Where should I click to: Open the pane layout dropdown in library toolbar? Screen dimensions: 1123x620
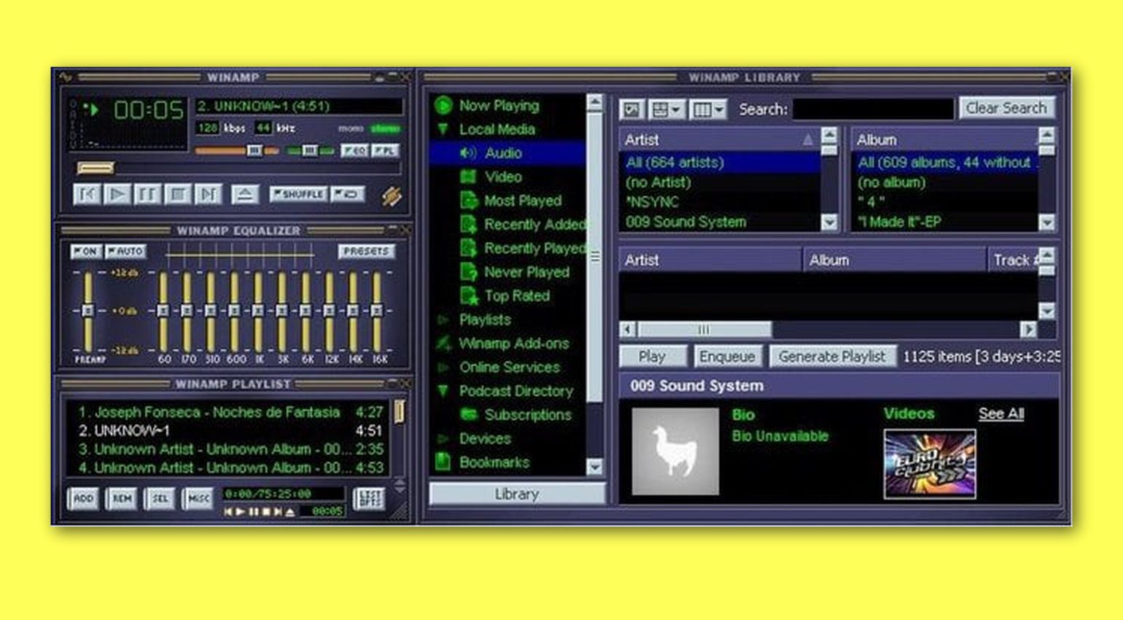667,110
